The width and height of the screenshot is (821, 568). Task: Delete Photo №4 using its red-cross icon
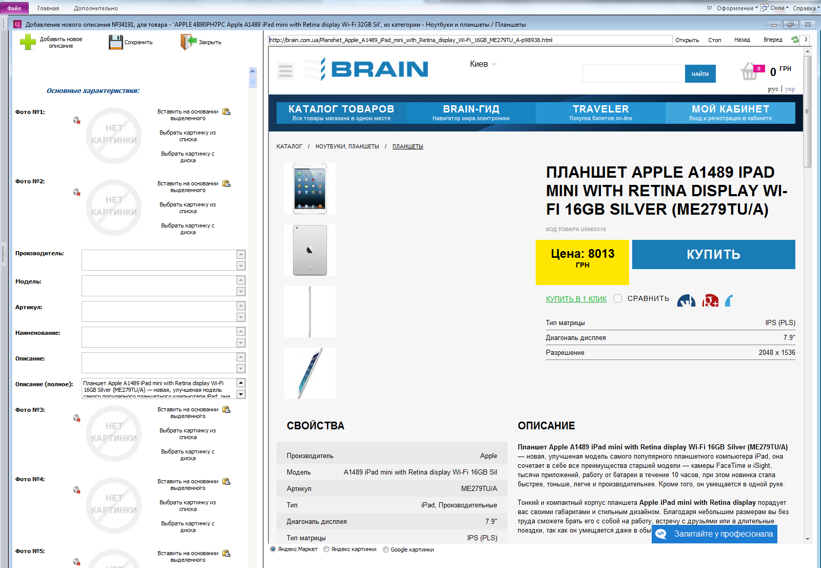77,490
